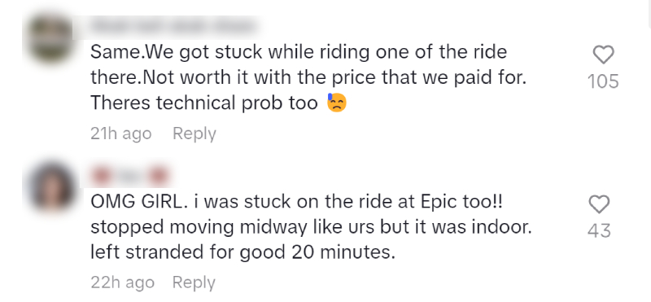Screen dimensions: 651x302
Task: Open the blurred username above the 'OMG GIRL' comment
Action: (129, 177)
